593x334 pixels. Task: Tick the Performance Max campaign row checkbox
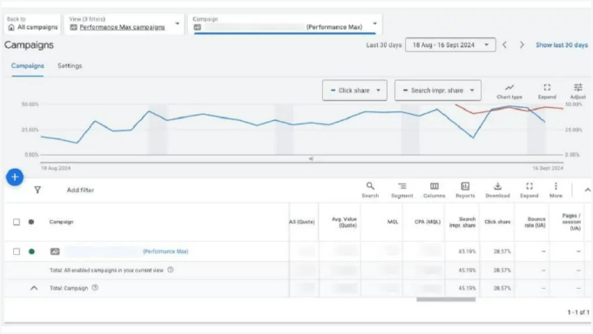(x=17, y=251)
